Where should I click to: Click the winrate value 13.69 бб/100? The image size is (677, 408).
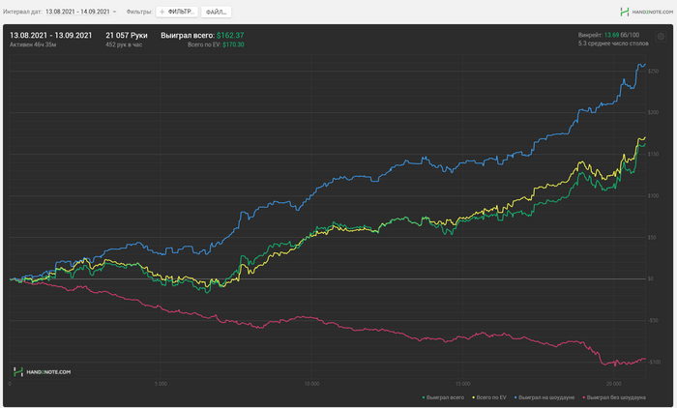click(622, 35)
